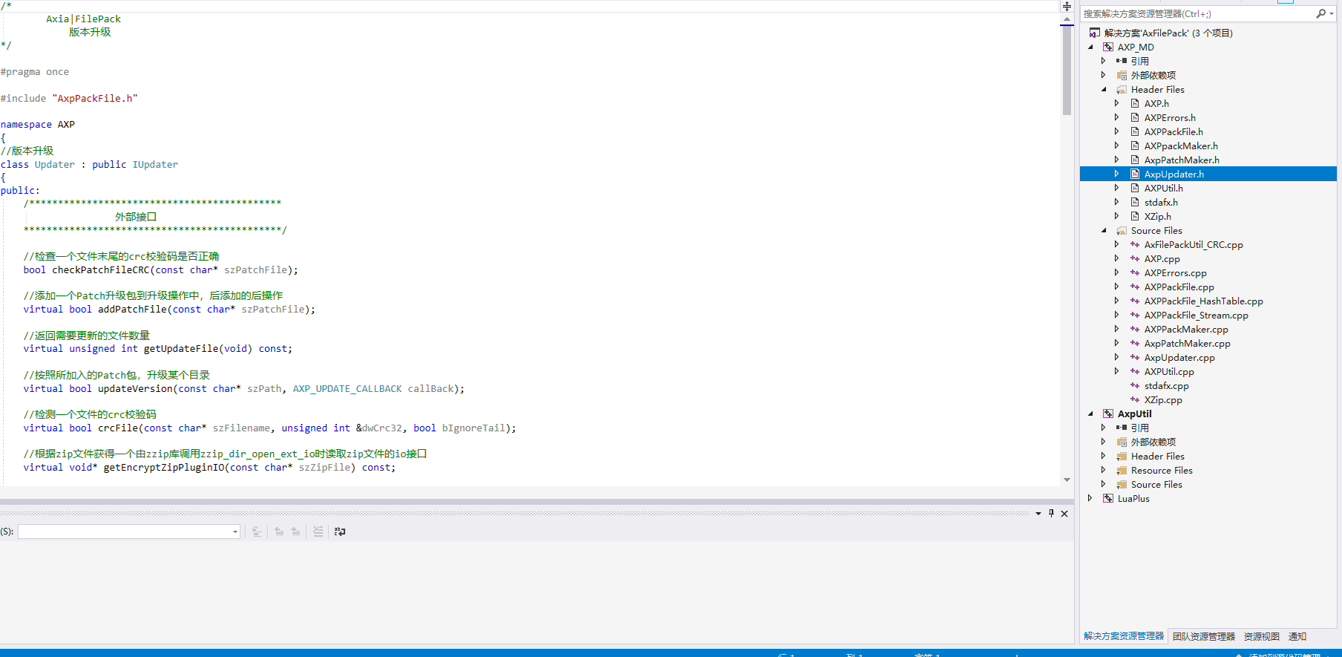1342x657 pixels.
Task: Open the output source dropdown
Action: click(235, 532)
